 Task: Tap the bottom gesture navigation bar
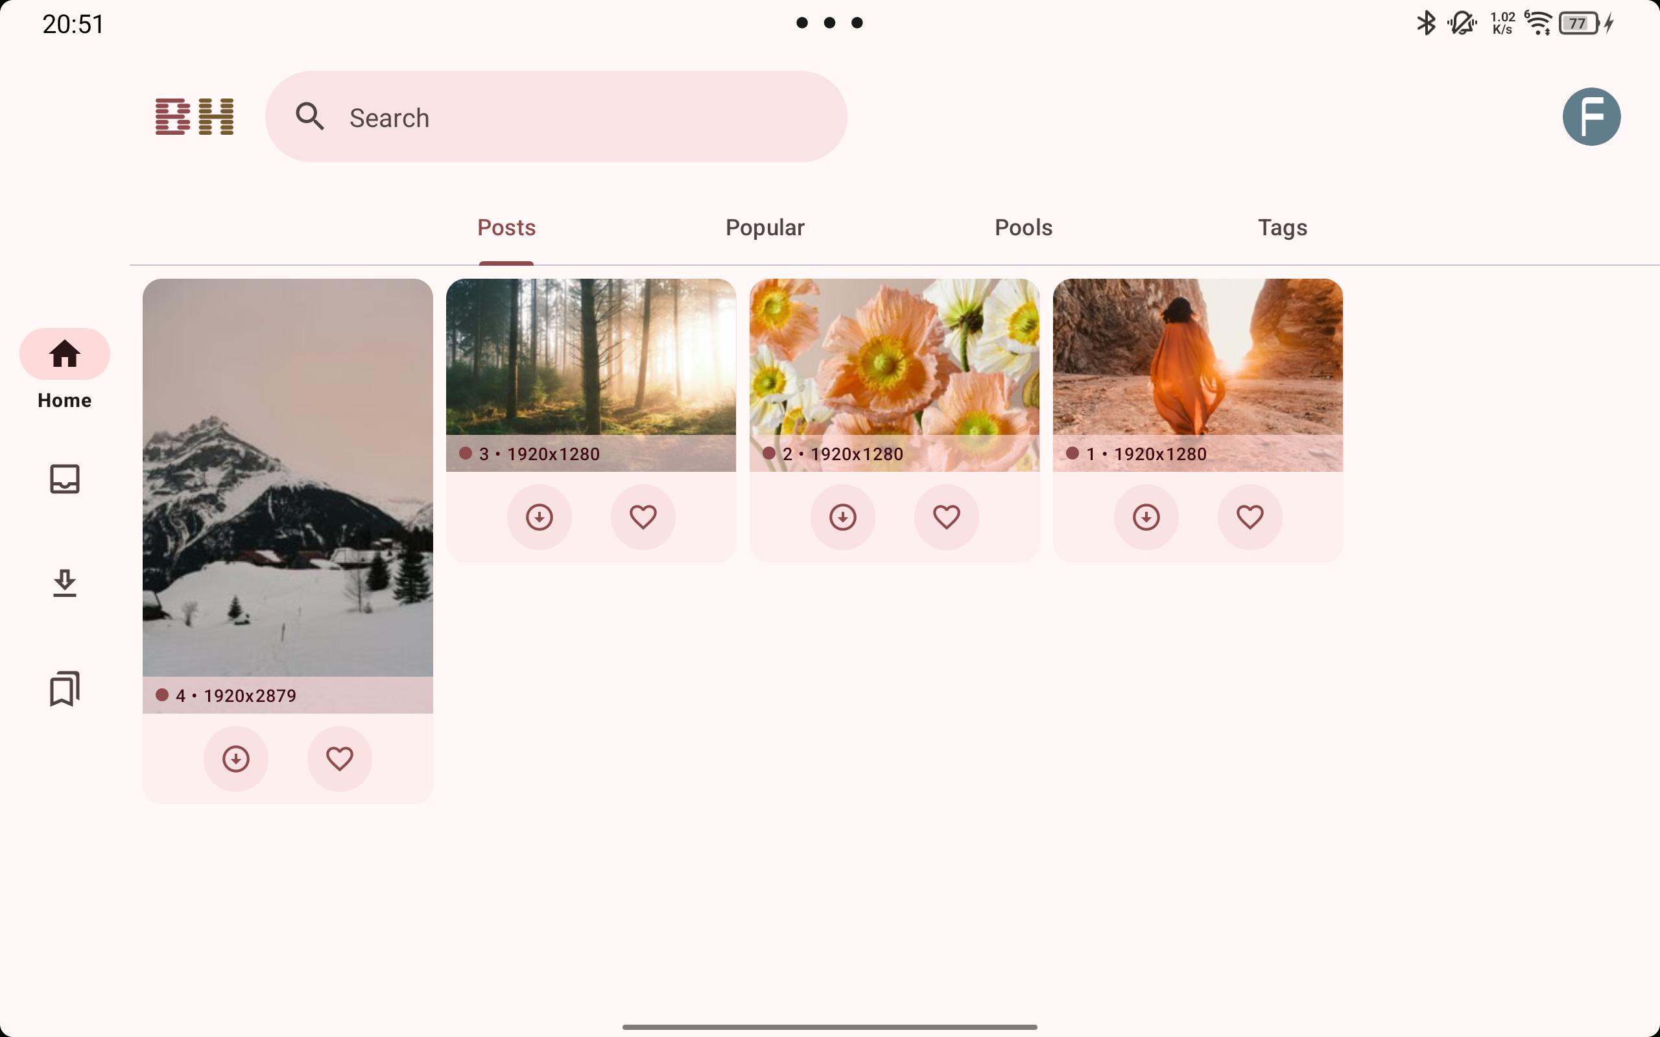[829, 1027]
